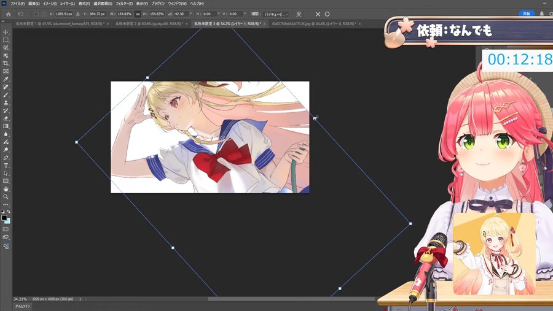Open the プラグイン menu
The image size is (553, 311).
tap(158, 4)
